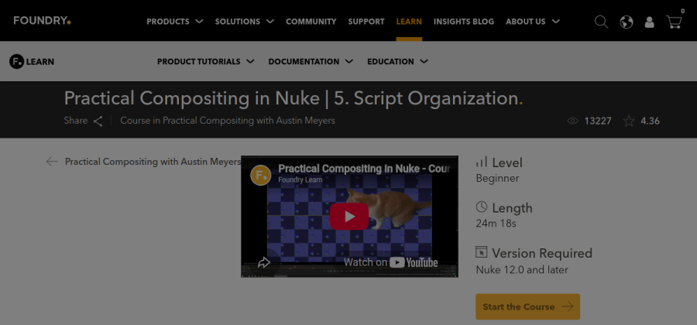Expand the Products menu
The width and height of the screenshot is (697, 325).
coord(175,22)
